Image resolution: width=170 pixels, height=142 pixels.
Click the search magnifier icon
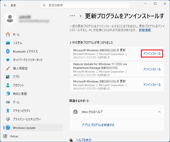pyautogui.click(x=44, y=5)
